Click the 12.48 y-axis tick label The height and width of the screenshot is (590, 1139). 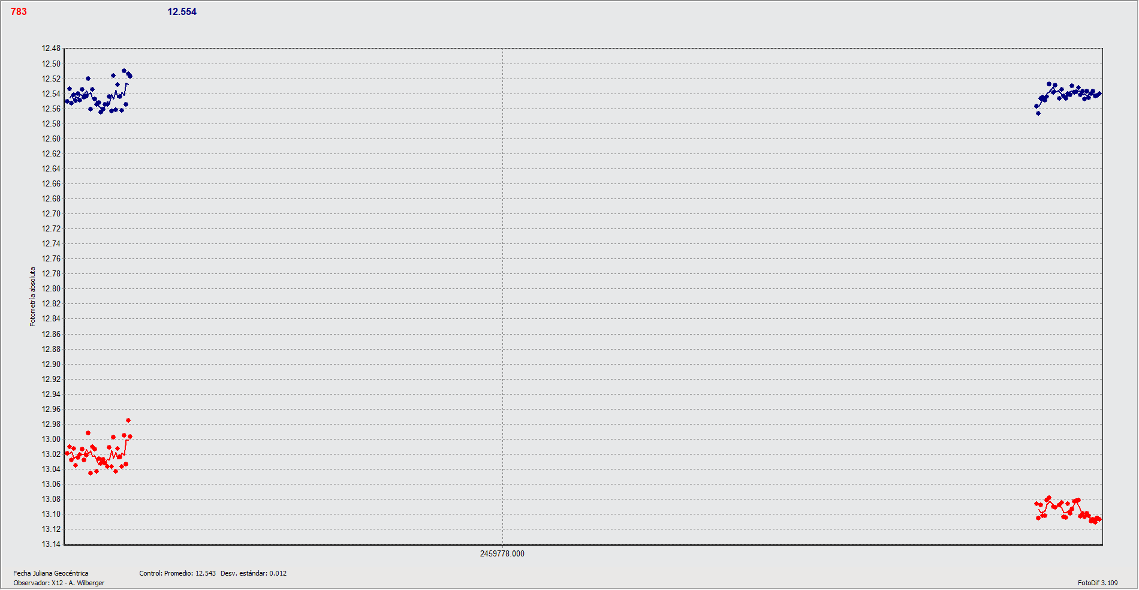51,49
